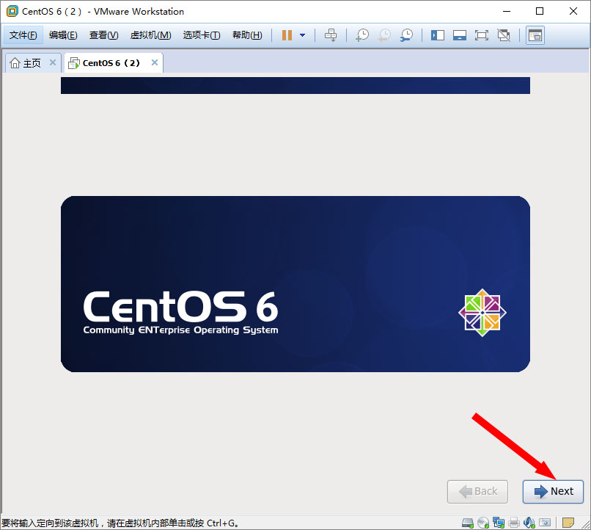591x530 pixels.
Task: Click the greyed-out Back button
Action: [477, 491]
